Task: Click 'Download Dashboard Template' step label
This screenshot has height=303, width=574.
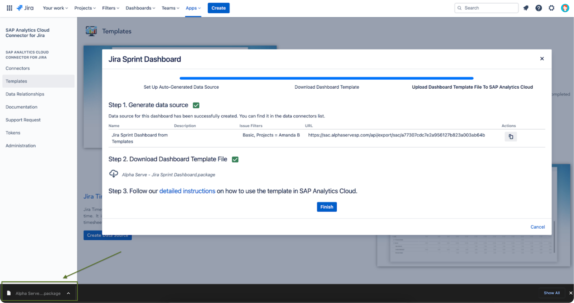Action: tap(327, 87)
